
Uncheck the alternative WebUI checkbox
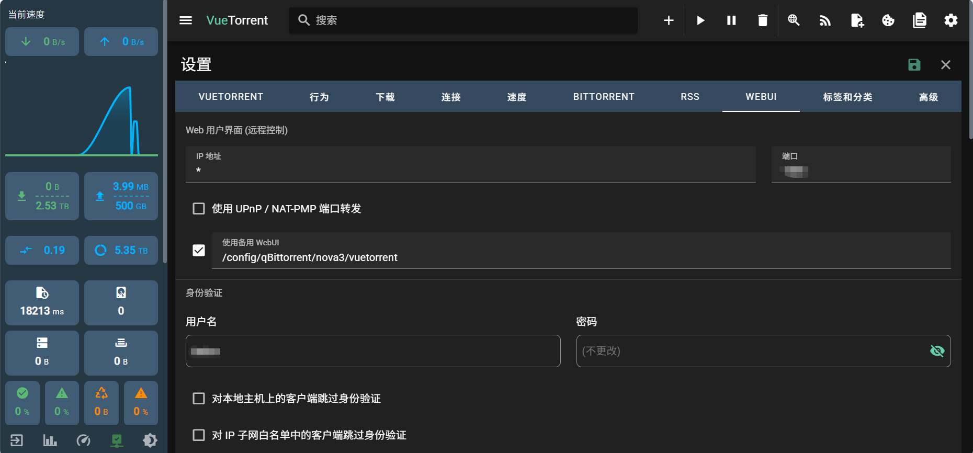click(199, 251)
